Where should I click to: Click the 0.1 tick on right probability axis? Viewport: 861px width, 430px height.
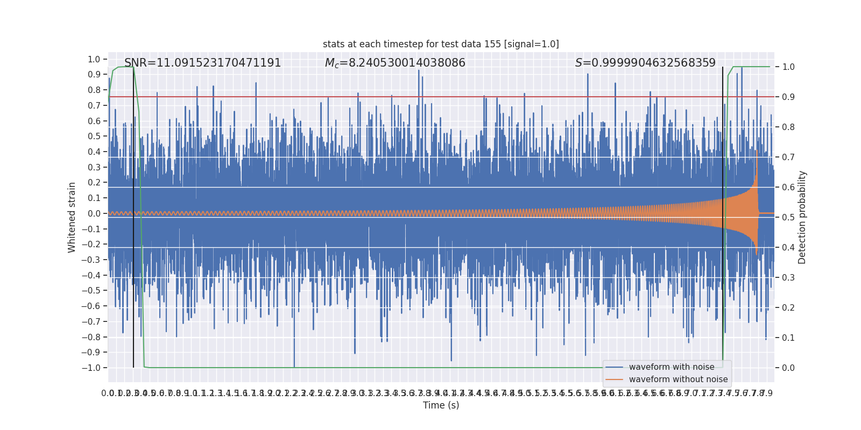788,338
